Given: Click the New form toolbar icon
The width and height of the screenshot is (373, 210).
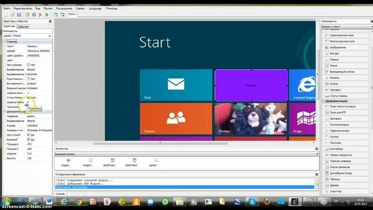Looking at the screenshot, I should 56,15.
